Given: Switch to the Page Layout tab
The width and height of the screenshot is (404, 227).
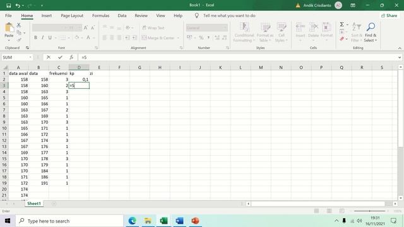Looking at the screenshot, I should coord(72,16).
